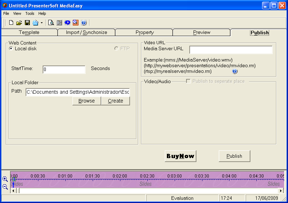Click the Publish button at bottom right
The height and width of the screenshot is (203, 288).
pyautogui.click(x=234, y=156)
